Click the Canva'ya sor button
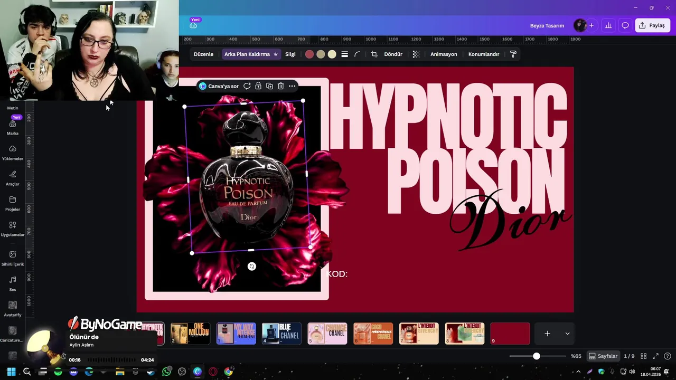This screenshot has width=676, height=380. 219,86
